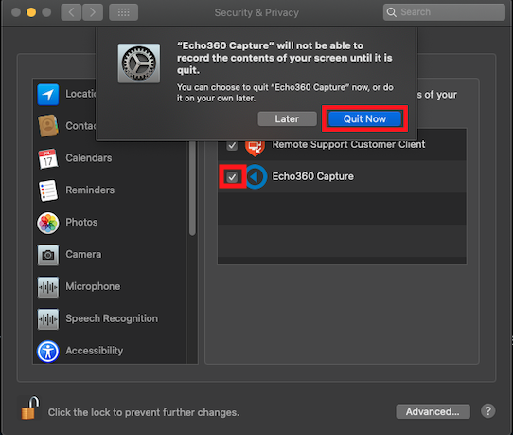Select the Speech Recognition label
This screenshot has width=513, height=435.
coord(112,318)
